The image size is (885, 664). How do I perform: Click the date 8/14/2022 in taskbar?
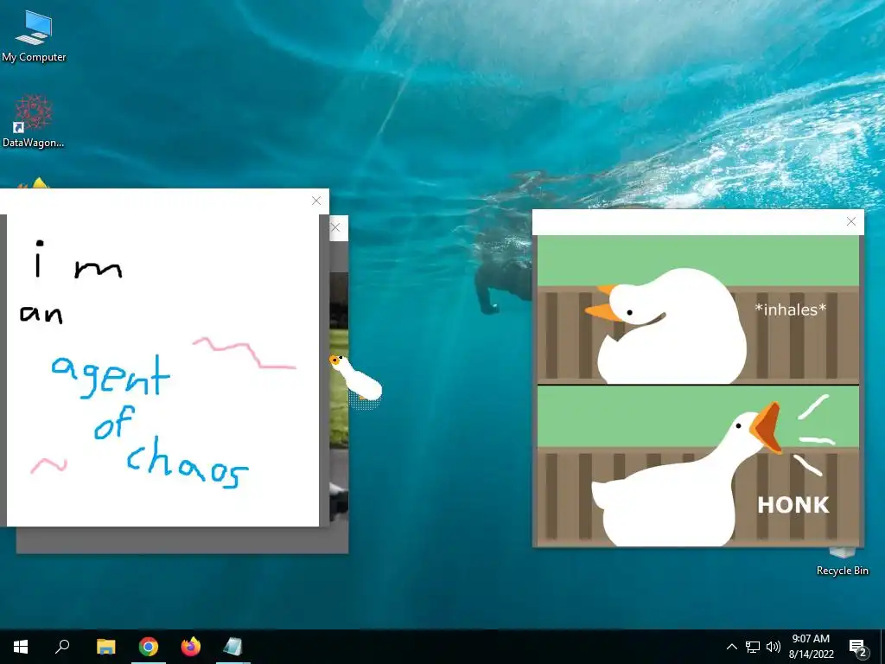(811, 654)
